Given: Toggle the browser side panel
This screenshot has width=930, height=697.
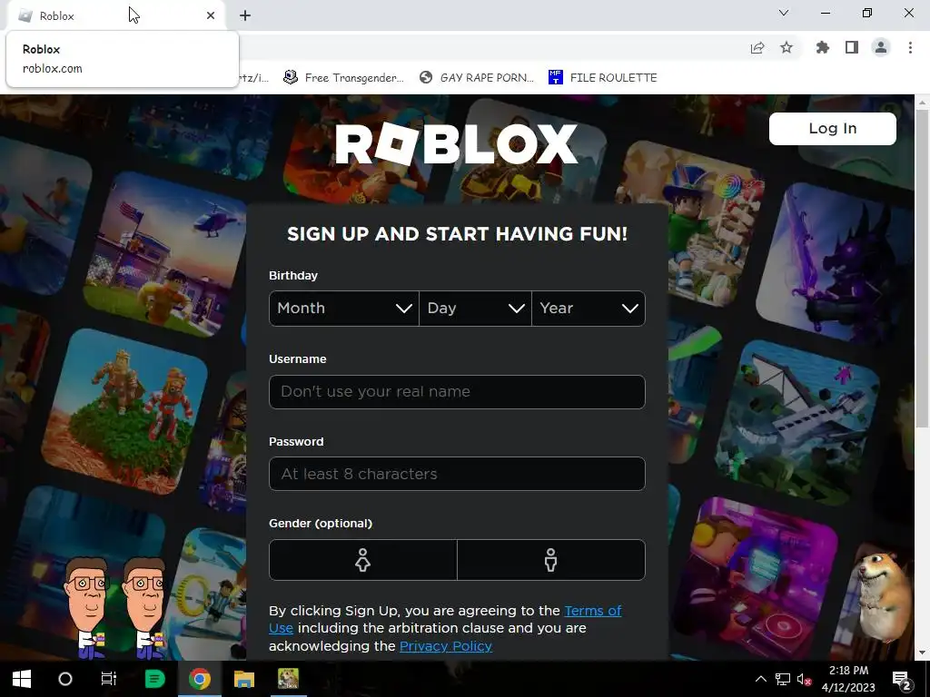Looking at the screenshot, I should click(x=852, y=47).
